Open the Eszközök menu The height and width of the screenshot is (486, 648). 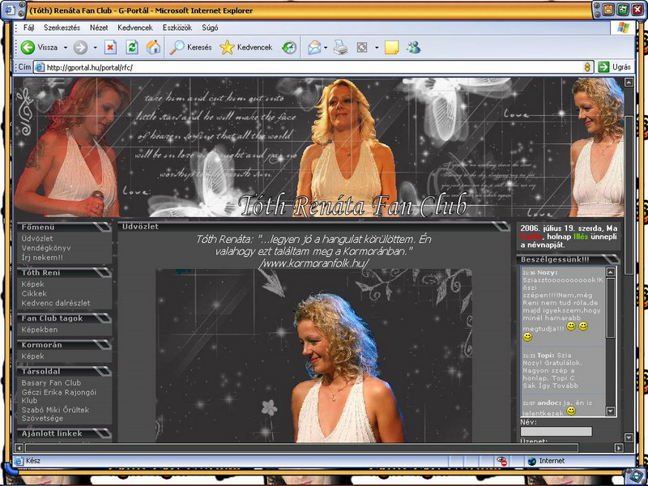177,27
